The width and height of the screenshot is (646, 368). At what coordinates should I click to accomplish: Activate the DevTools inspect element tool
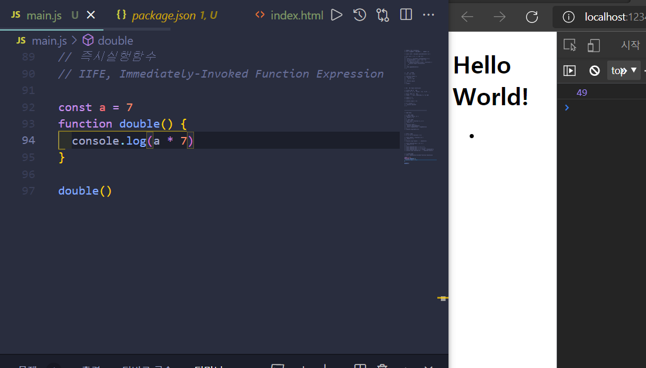click(x=570, y=45)
